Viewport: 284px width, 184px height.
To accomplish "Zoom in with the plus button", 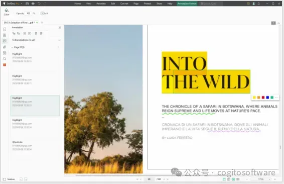I will click(275, 179).
